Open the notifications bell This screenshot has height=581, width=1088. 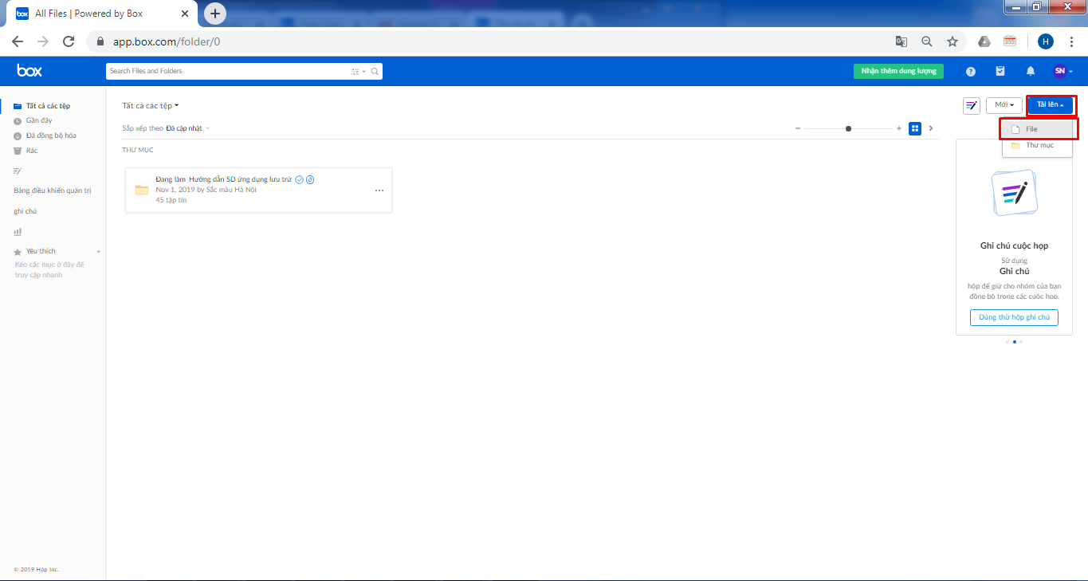[1030, 71]
